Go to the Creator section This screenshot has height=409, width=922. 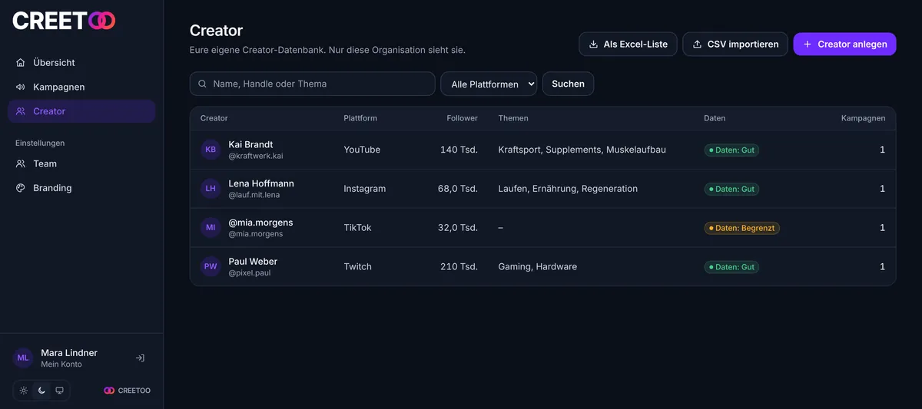click(81, 112)
